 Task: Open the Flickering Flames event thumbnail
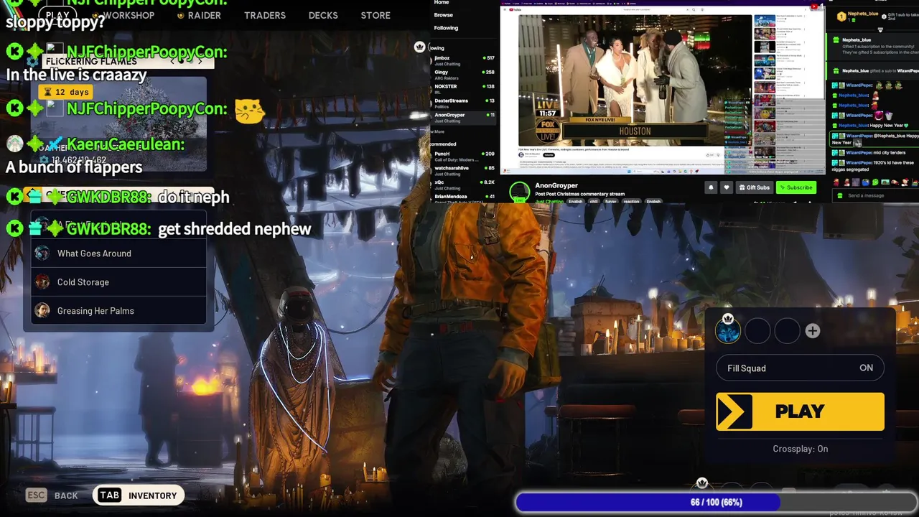click(x=118, y=124)
